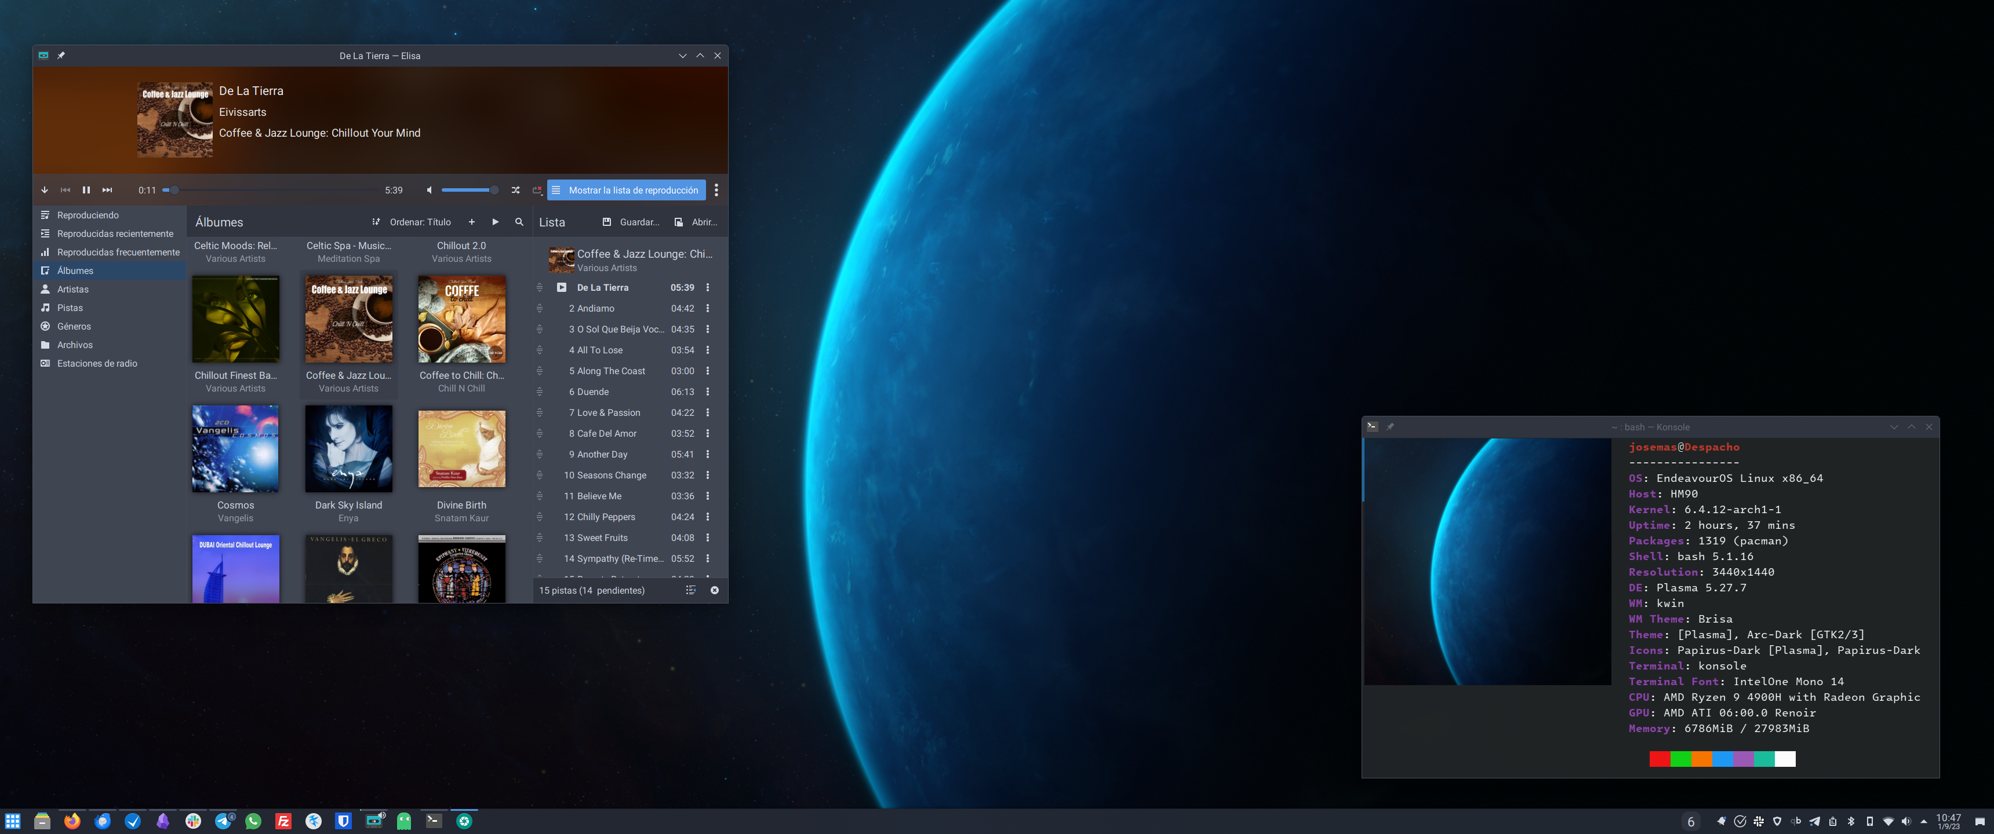The height and width of the screenshot is (834, 1994).
Task: Open Telegram from the taskbar
Action: pos(223,821)
